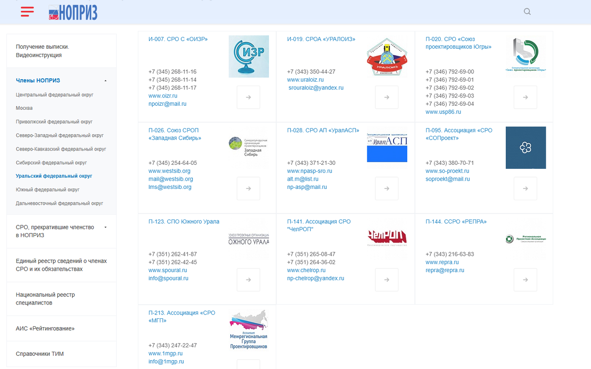Click the УралАСП logo image

(x=387, y=147)
